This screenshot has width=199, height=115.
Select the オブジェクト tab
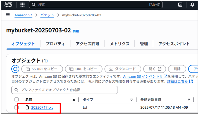click(23, 44)
